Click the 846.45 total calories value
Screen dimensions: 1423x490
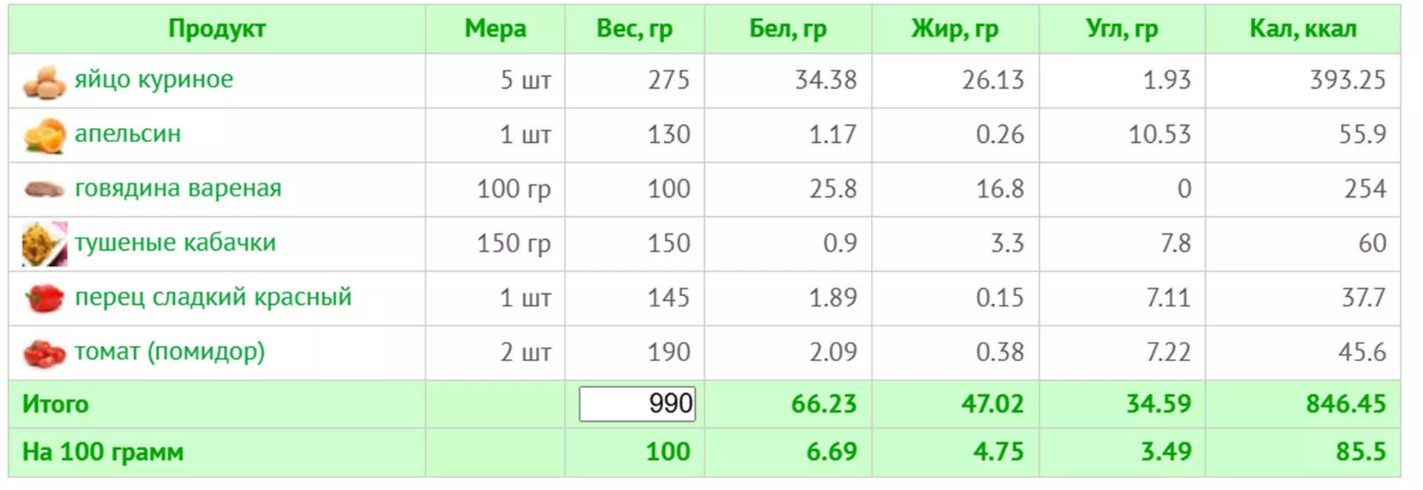pyautogui.click(x=1345, y=404)
